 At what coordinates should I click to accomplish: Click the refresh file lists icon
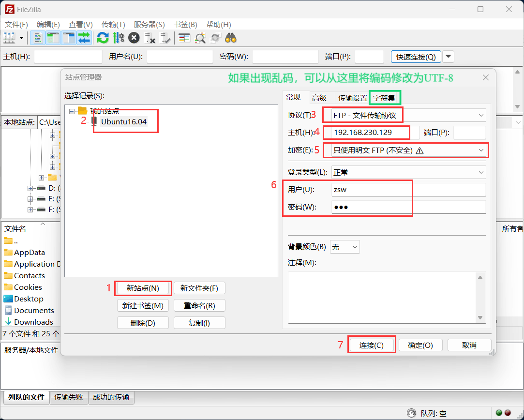(x=103, y=38)
